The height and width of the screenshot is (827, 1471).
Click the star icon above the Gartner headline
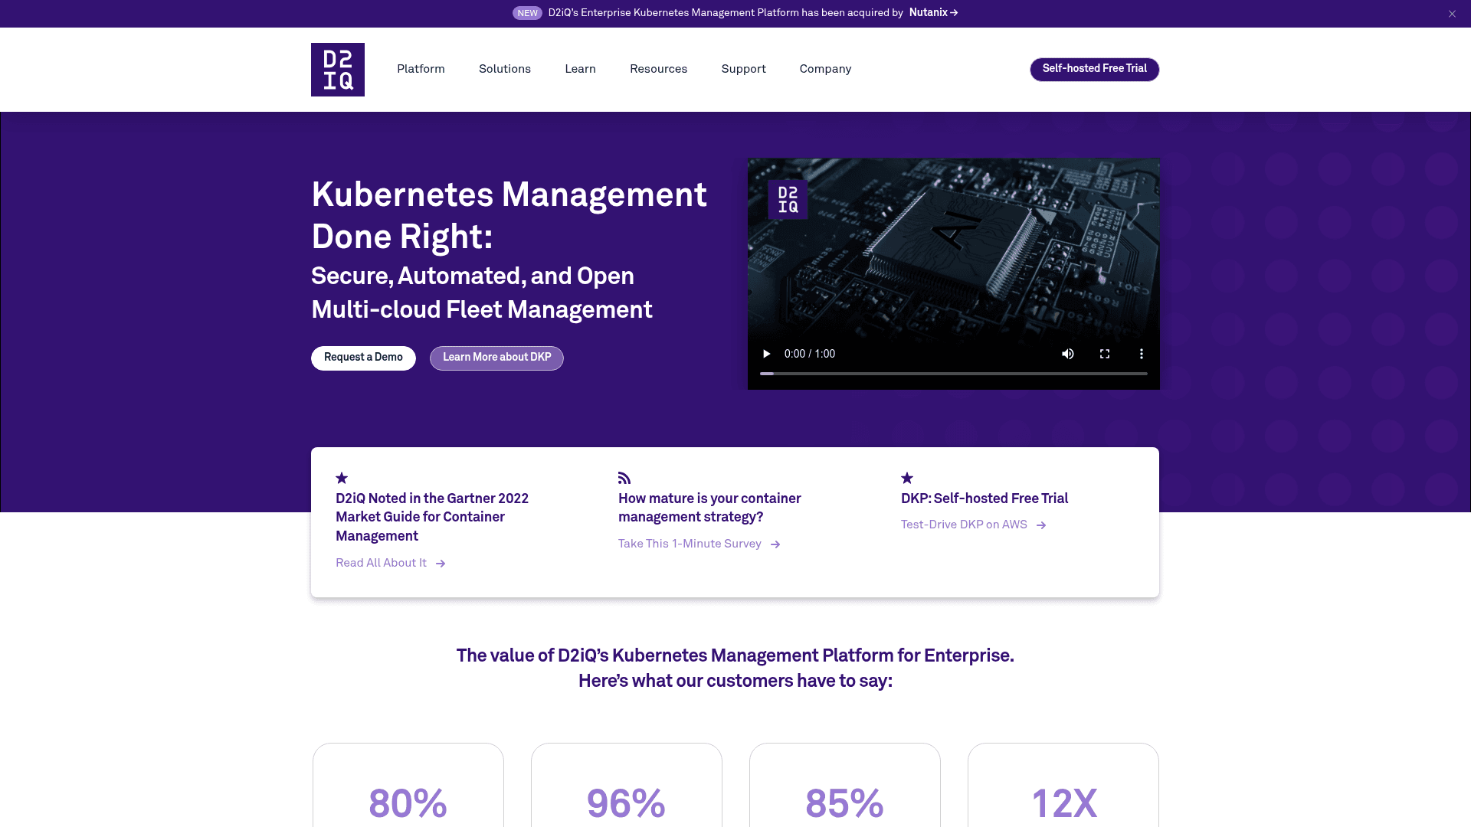click(x=342, y=478)
